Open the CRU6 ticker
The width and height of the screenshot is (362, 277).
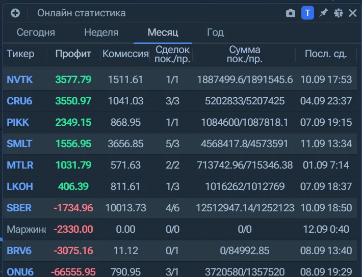(x=19, y=101)
